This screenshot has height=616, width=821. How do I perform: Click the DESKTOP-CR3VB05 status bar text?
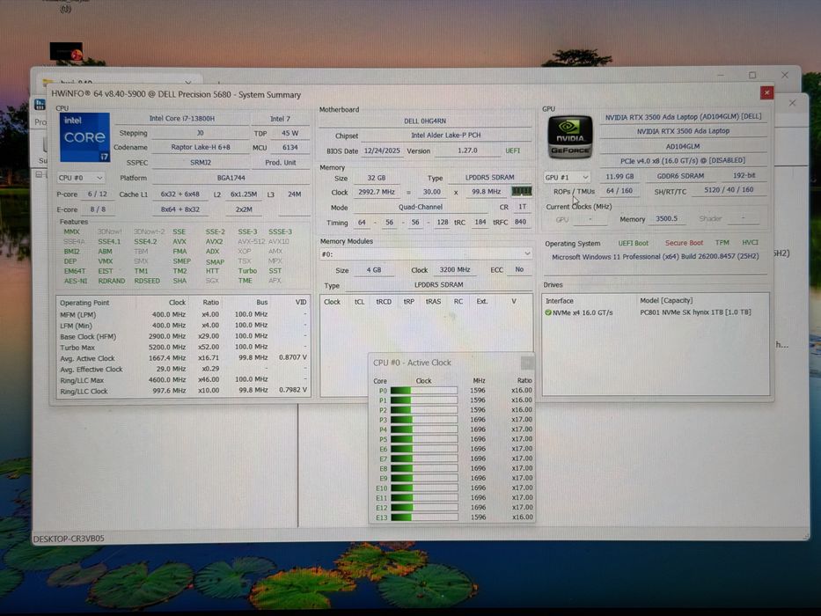point(69,539)
